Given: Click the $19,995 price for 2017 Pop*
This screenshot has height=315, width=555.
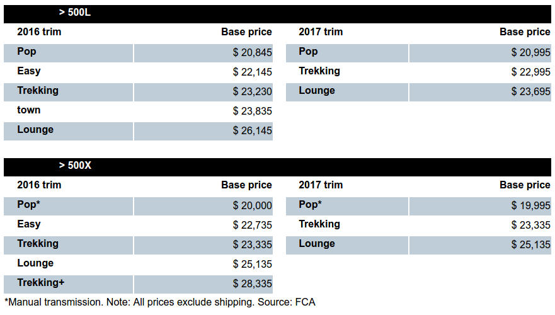Looking at the screenshot, I should (x=530, y=206).
